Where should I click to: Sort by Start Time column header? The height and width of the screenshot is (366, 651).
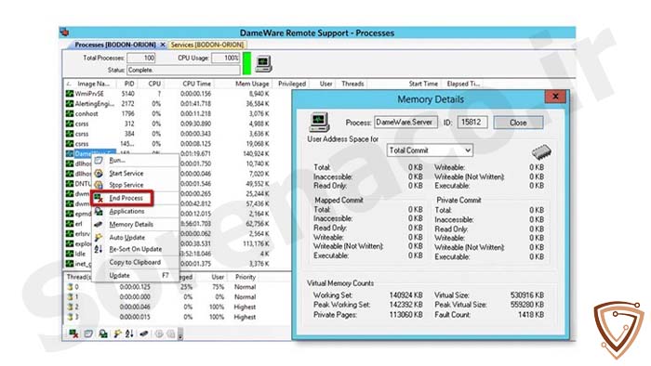coord(422,84)
